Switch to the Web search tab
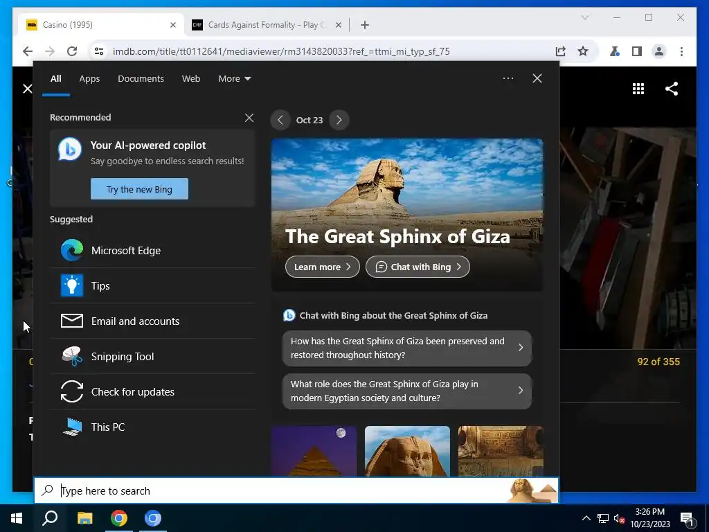 pyautogui.click(x=191, y=79)
